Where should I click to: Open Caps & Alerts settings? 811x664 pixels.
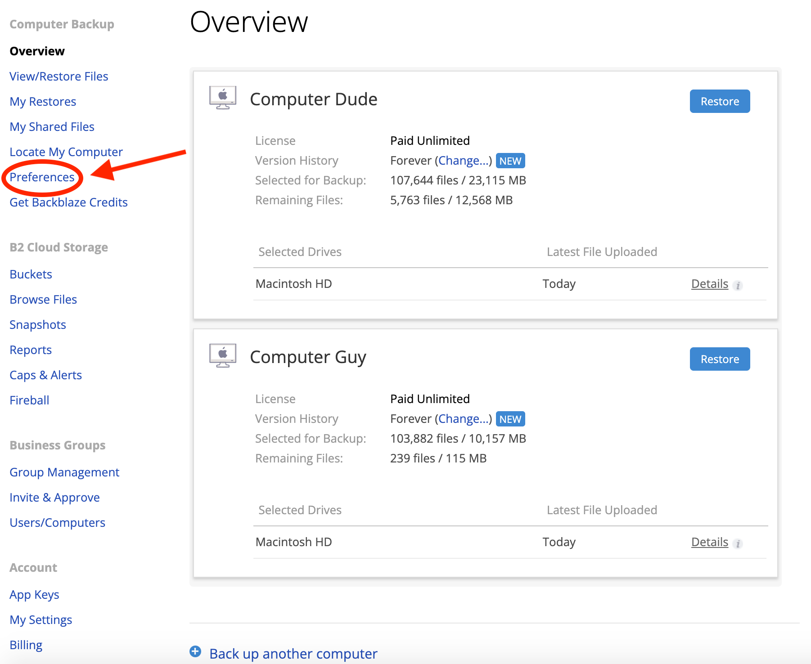point(46,375)
